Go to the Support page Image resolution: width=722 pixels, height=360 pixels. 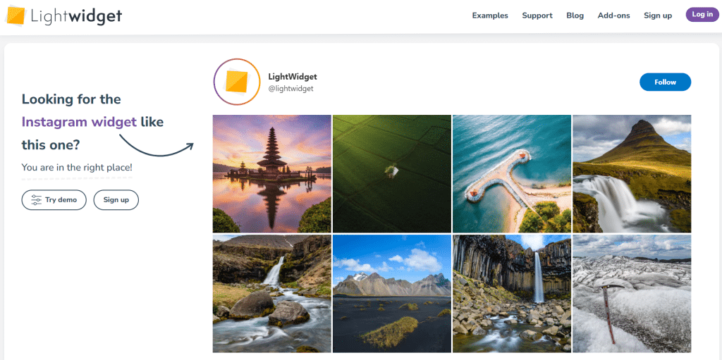click(537, 15)
